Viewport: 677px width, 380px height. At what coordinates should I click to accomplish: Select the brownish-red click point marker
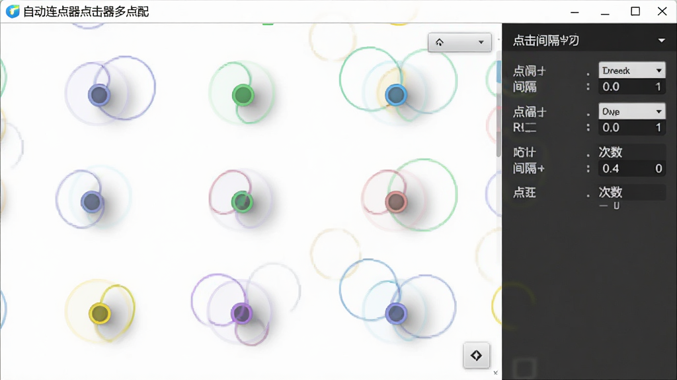pyautogui.click(x=396, y=202)
